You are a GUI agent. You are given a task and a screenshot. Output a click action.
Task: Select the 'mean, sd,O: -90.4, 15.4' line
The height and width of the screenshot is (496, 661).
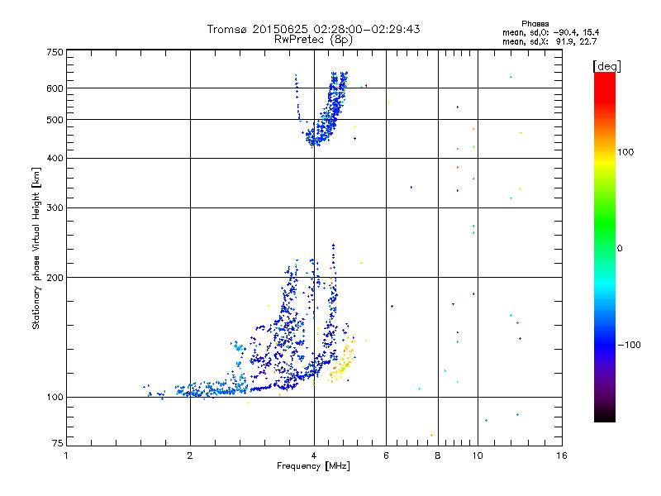pos(550,32)
